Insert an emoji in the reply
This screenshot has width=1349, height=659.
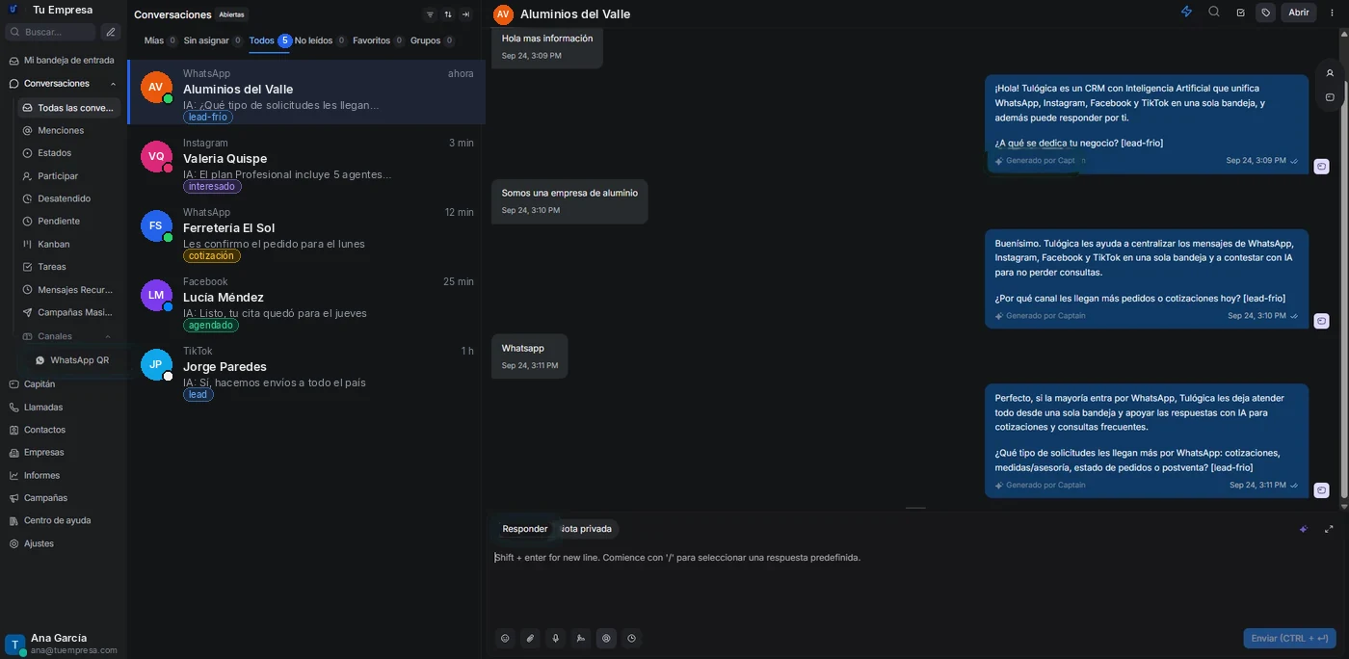pyautogui.click(x=505, y=638)
